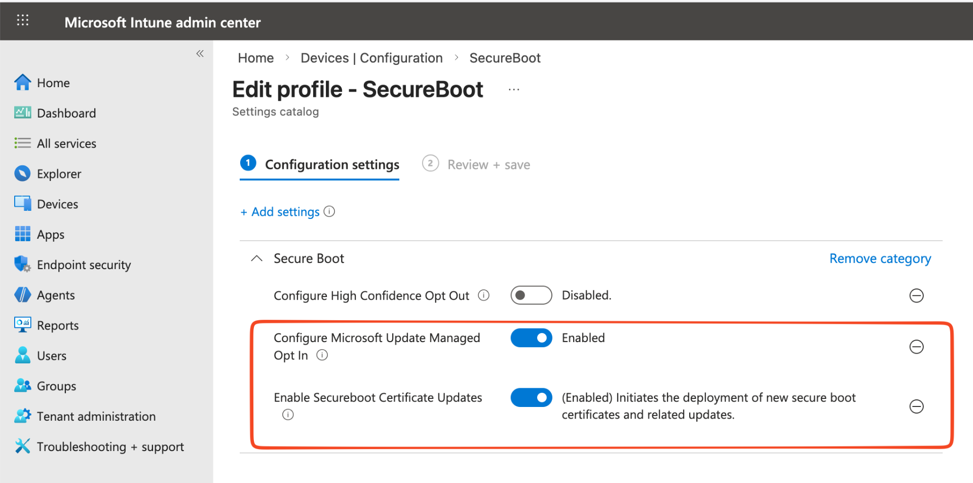Open the Microsoft app launcher grid
Screen dimensions: 973x483
click(22, 20)
